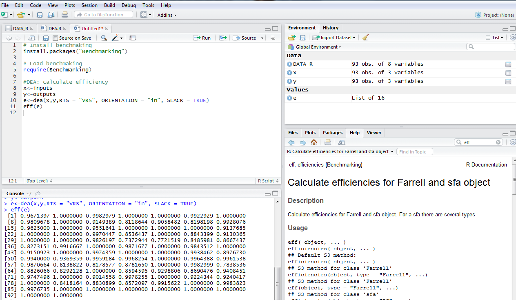Open help topic history dropdown
Image resolution: width=516 pixels, height=300 pixels.
(x=340, y=151)
